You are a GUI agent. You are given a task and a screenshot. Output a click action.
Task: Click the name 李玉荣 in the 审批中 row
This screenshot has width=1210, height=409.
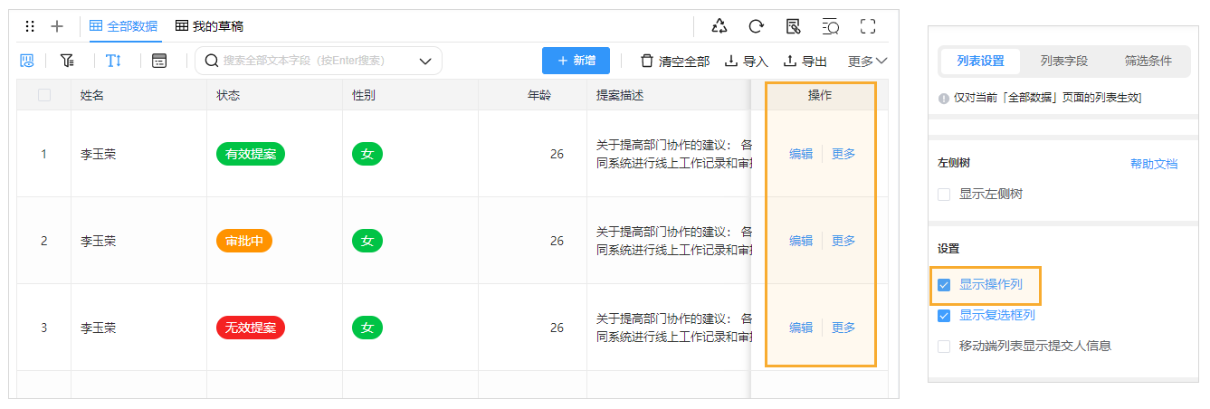(x=98, y=241)
